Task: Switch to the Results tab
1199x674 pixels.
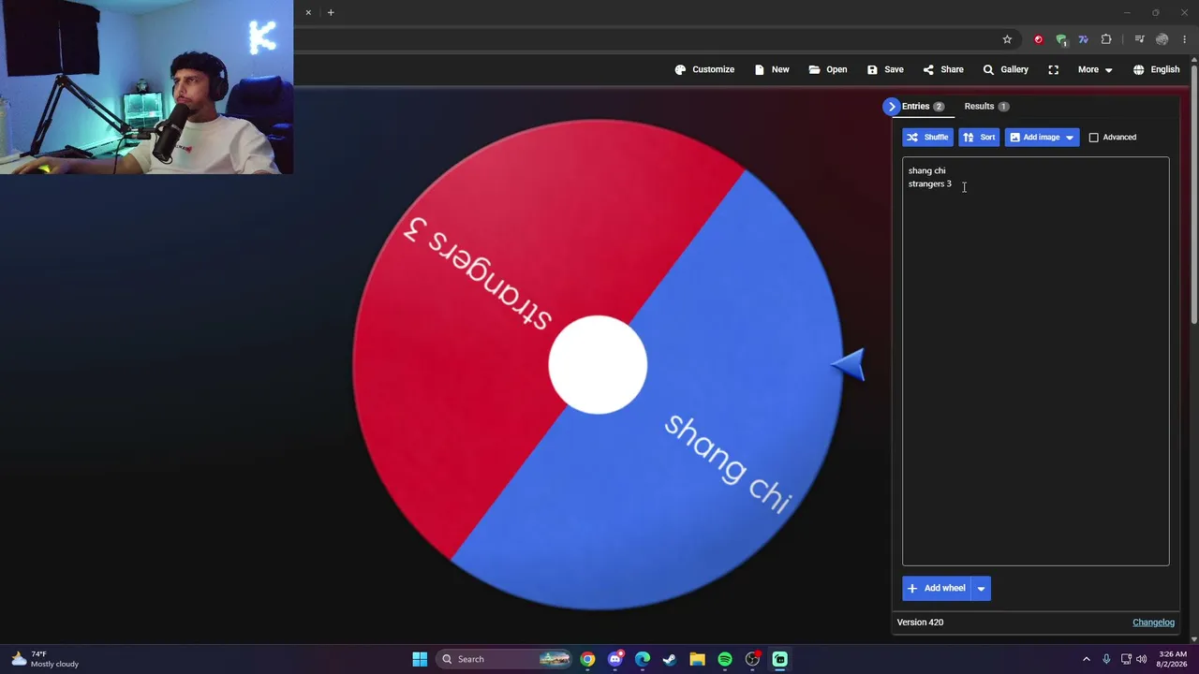Action: click(986, 107)
